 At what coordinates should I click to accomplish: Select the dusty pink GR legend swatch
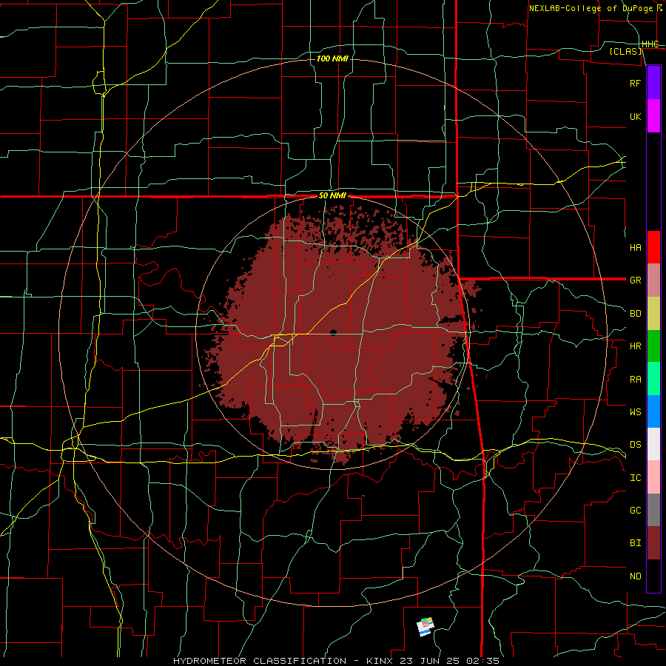click(x=653, y=280)
